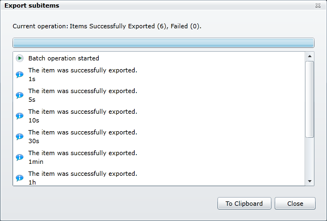Click the info icon beside the 10s item
The image size is (327, 221).
[x=20, y=116]
